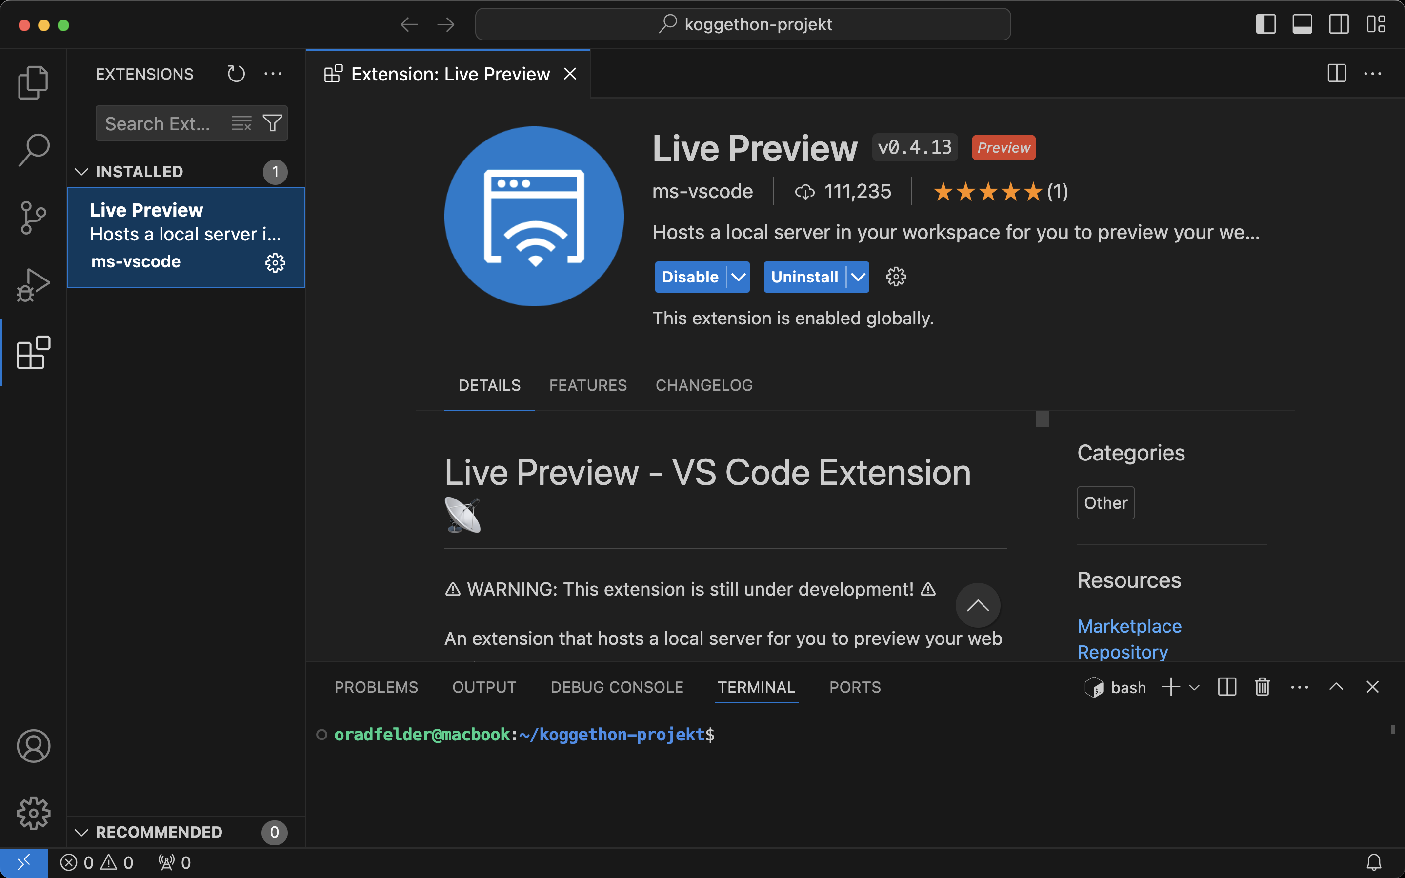Open the Uninstall button dropdown arrow
This screenshot has width=1405, height=878.
coord(858,277)
